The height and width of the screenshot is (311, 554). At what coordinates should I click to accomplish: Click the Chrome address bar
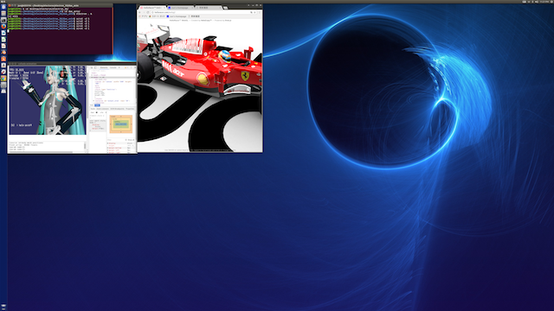point(201,12)
